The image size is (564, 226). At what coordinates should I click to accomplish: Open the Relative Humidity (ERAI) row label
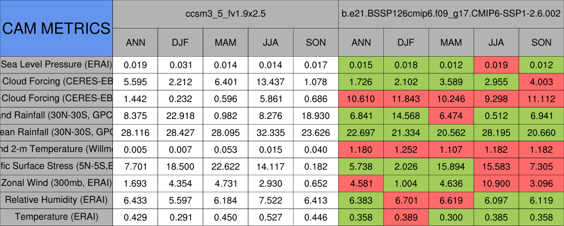tap(56, 200)
